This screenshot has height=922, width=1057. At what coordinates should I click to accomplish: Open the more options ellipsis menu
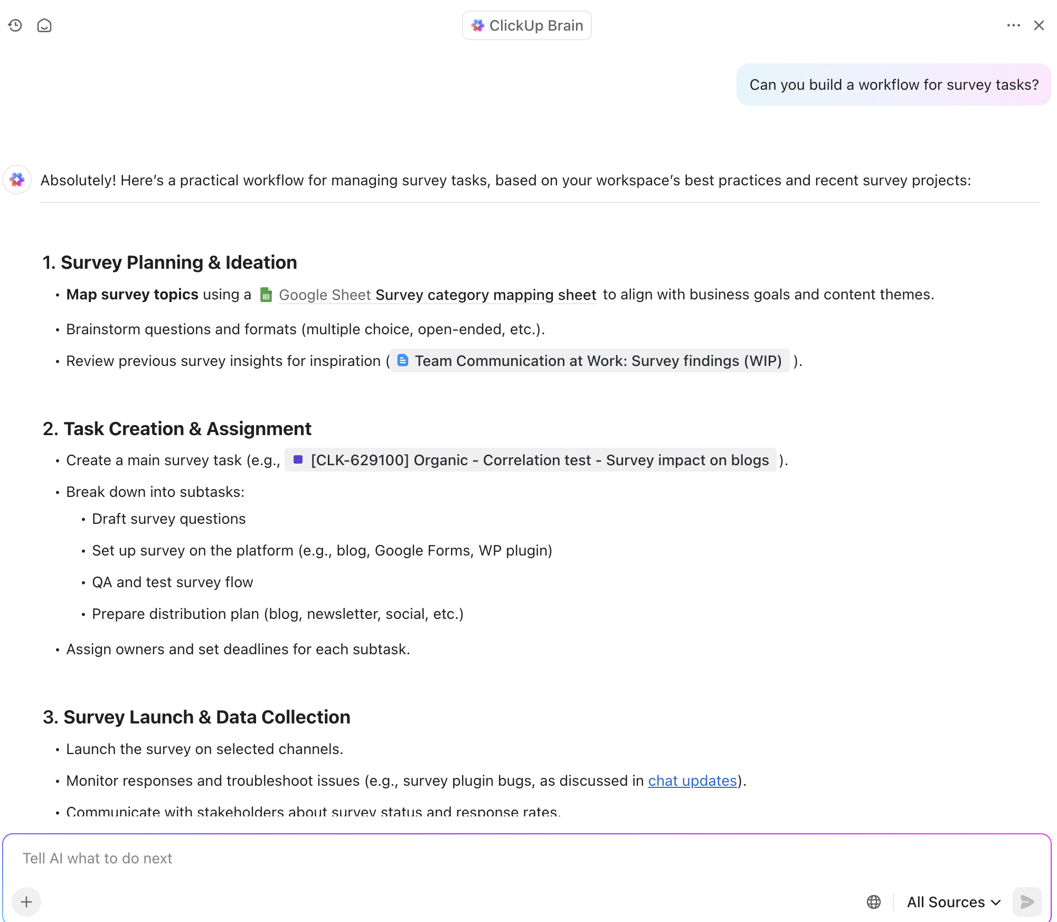(1013, 25)
